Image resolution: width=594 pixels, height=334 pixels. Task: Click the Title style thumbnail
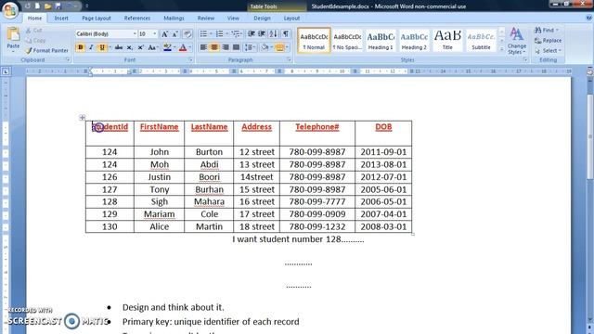point(447,41)
